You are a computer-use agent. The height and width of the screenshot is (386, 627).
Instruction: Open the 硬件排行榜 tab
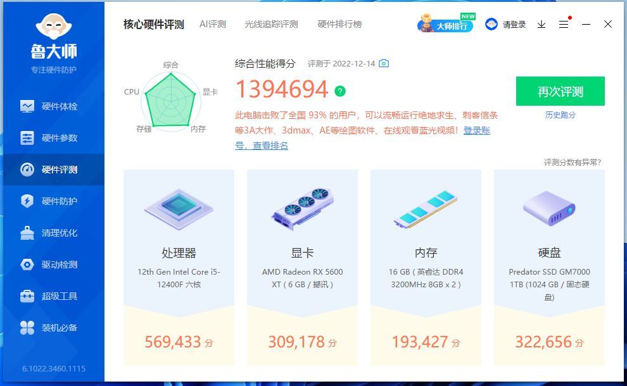(339, 24)
